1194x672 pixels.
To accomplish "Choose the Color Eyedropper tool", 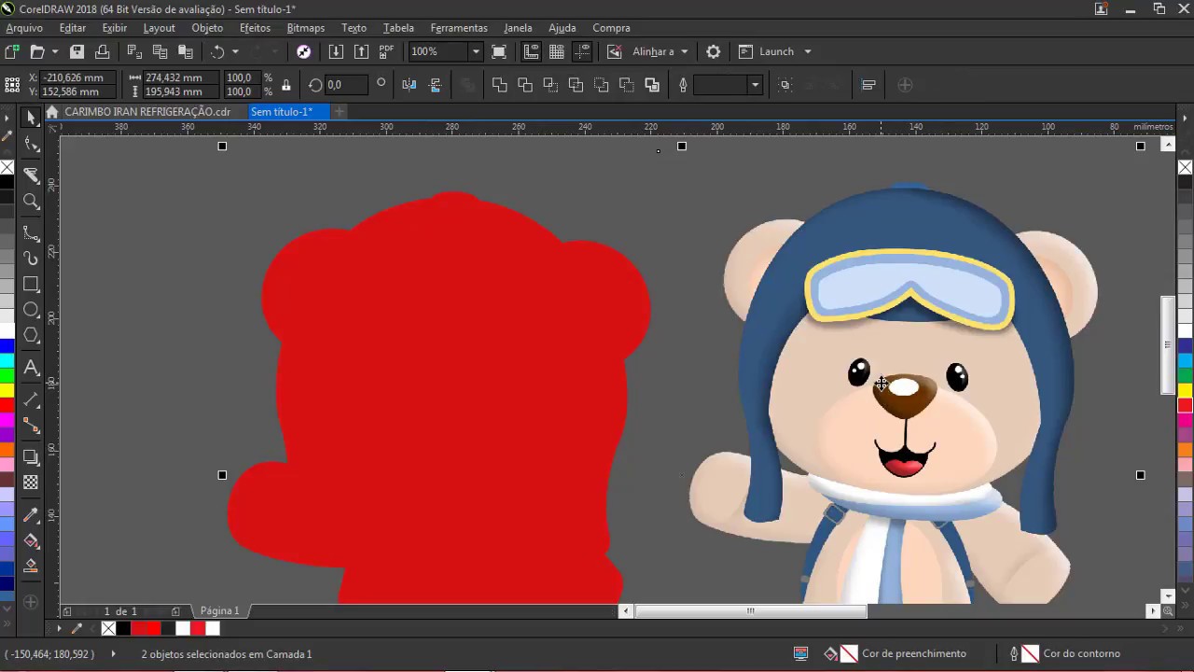I will (31, 515).
